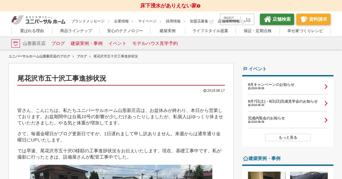Open 保証・定期点検 menu item

[258, 31]
